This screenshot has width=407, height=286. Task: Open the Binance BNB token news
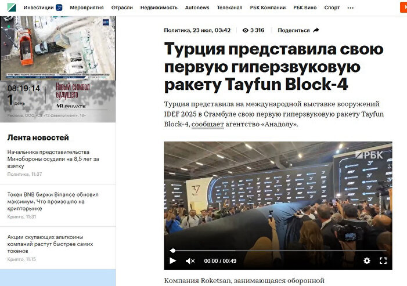point(53,201)
